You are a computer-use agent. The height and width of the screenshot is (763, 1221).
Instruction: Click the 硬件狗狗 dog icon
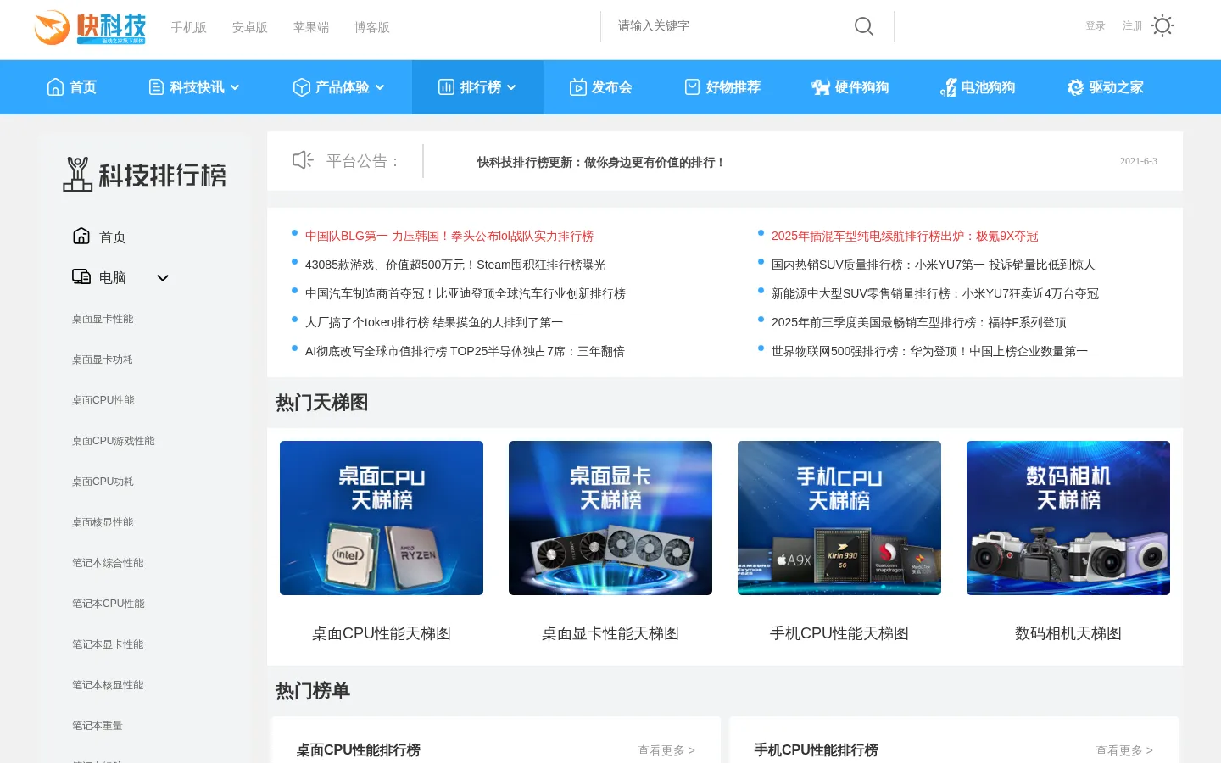tap(820, 86)
